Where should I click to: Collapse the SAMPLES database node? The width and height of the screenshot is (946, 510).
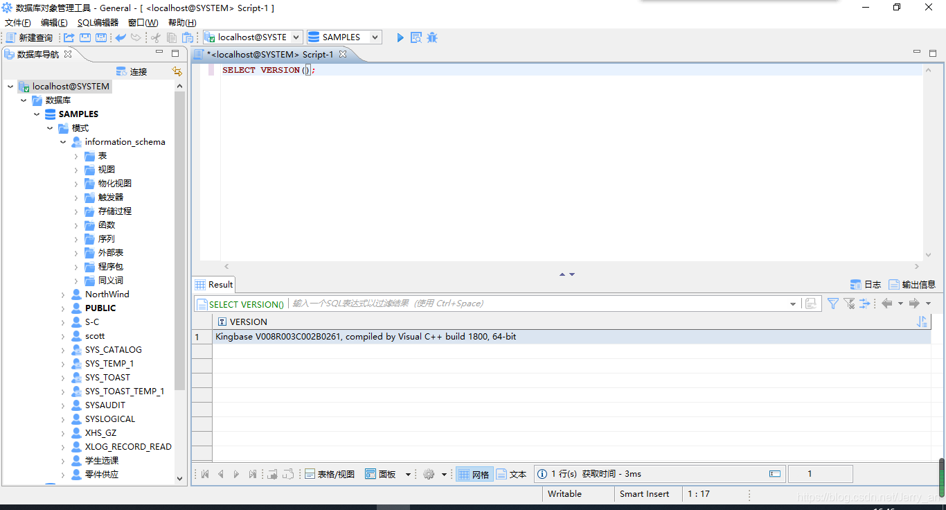pos(37,114)
